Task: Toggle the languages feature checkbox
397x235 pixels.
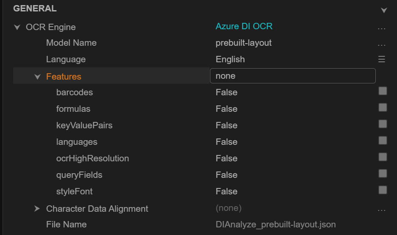Action: [383, 141]
